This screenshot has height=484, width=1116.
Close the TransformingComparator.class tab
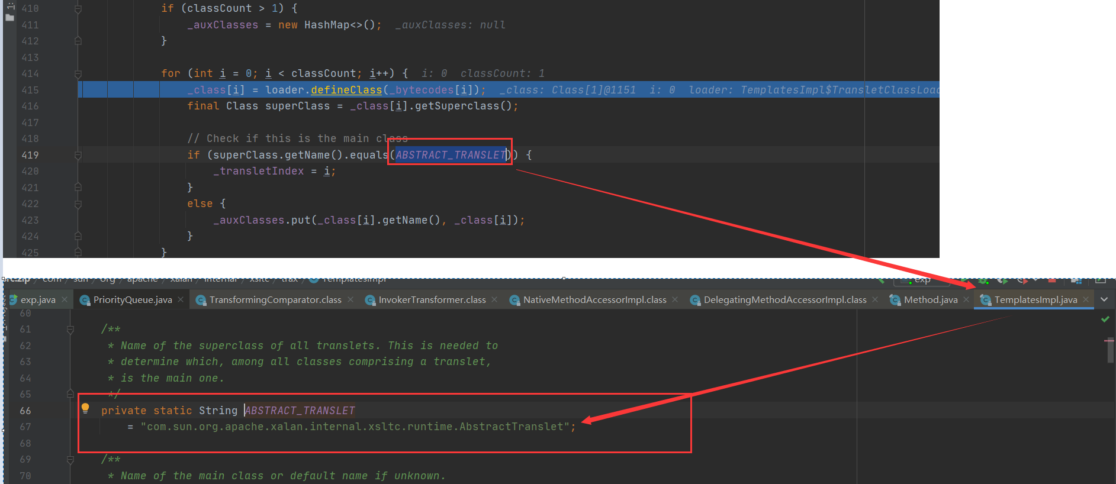(x=350, y=299)
